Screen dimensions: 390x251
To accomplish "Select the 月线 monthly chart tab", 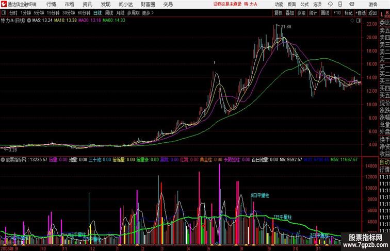I will 120,13.
